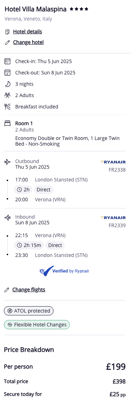This screenshot has height=404, width=131.
Task: Click the ATOL protected badge
Action: (29, 311)
